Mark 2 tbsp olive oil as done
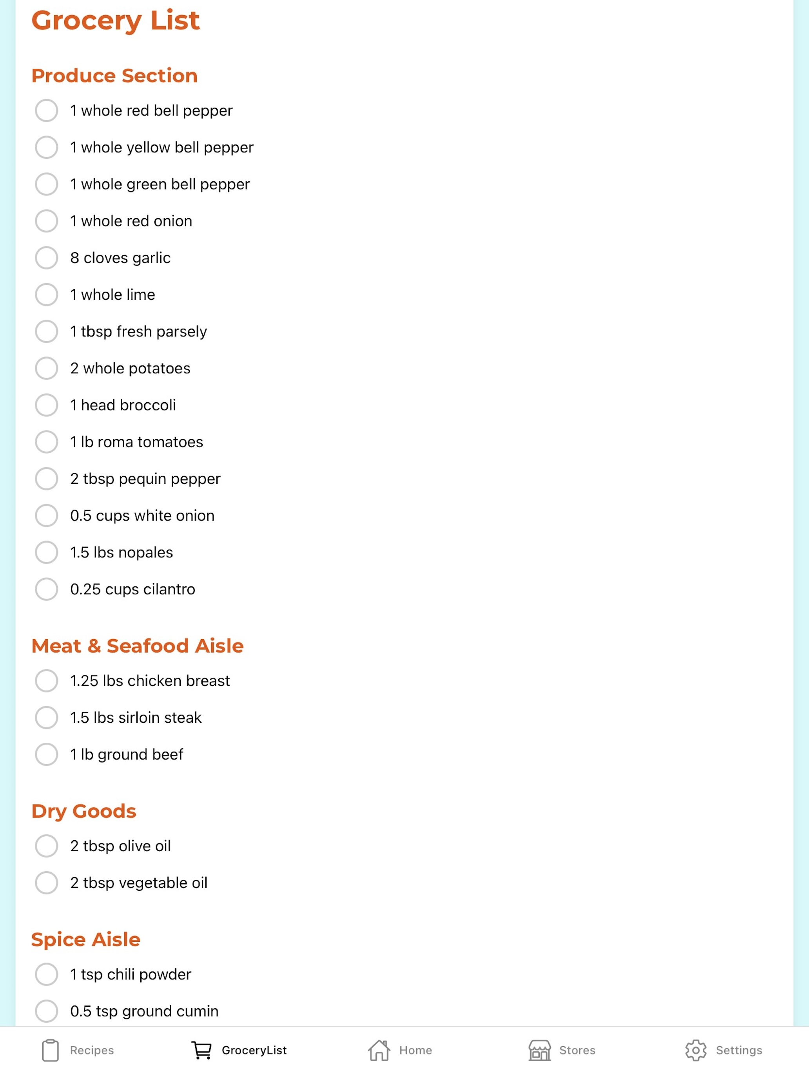 pos(46,846)
